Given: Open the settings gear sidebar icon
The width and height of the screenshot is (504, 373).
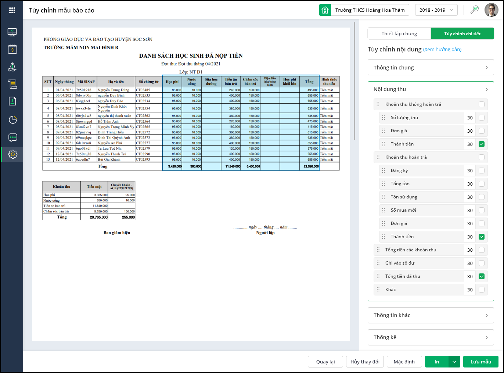Looking at the screenshot, I should 12,154.
